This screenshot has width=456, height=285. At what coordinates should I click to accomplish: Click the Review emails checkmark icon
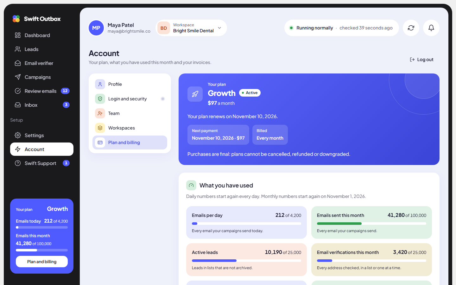click(x=18, y=91)
